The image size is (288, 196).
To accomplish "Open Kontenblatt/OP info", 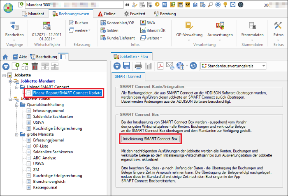I will click(x=117, y=23).
